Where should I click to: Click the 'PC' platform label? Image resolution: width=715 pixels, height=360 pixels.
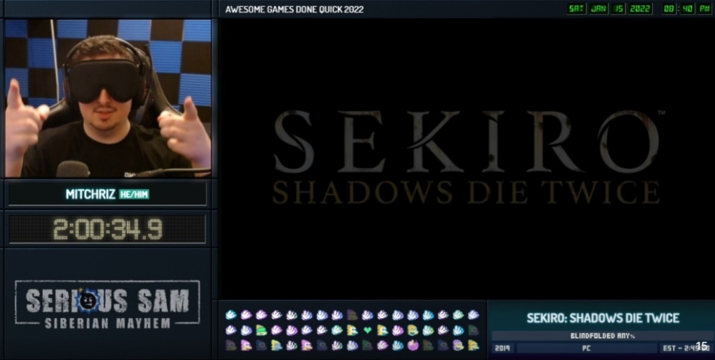click(x=587, y=348)
